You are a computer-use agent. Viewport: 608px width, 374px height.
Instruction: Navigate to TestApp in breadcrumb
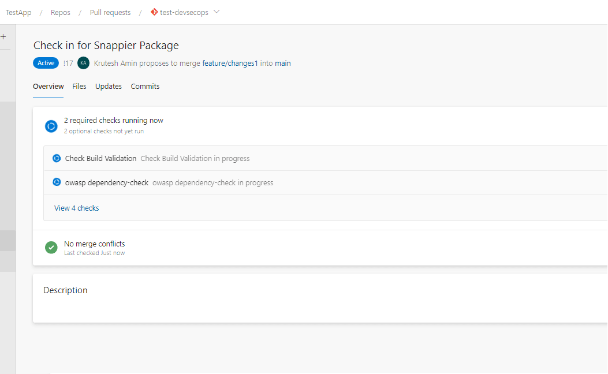[18, 13]
